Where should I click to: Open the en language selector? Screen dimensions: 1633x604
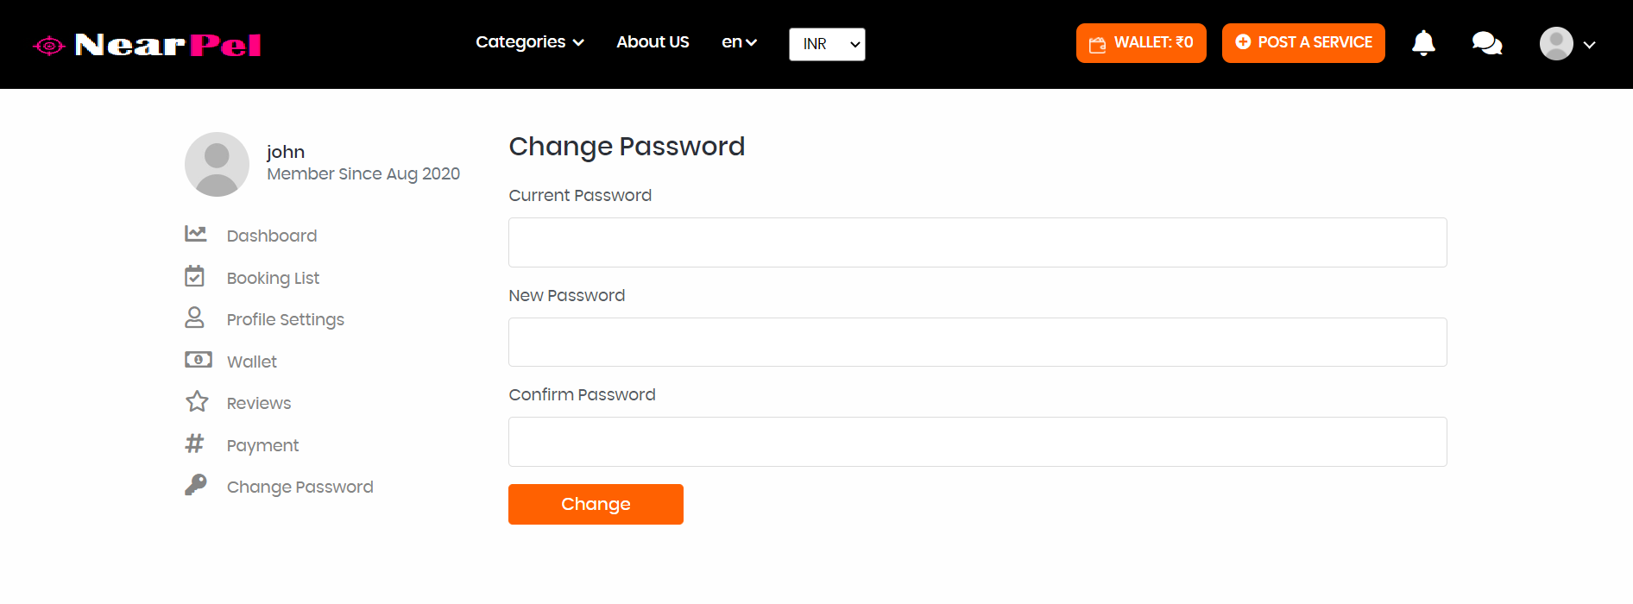pyautogui.click(x=739, y=42)
